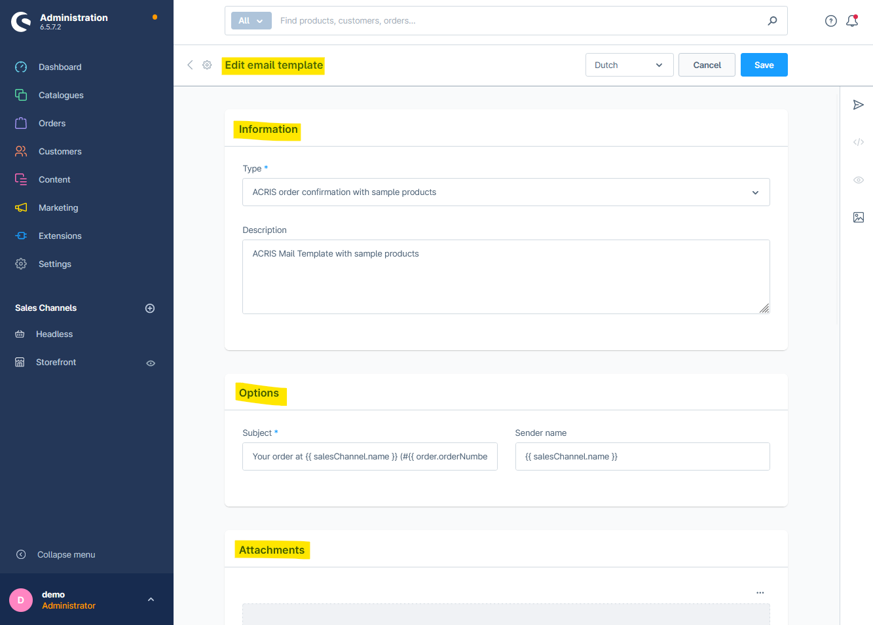Viewport: 873px width, 625px height.
Task: Toggle the preview eye icon in the right sidebar
Action: (x=859, y=180)
